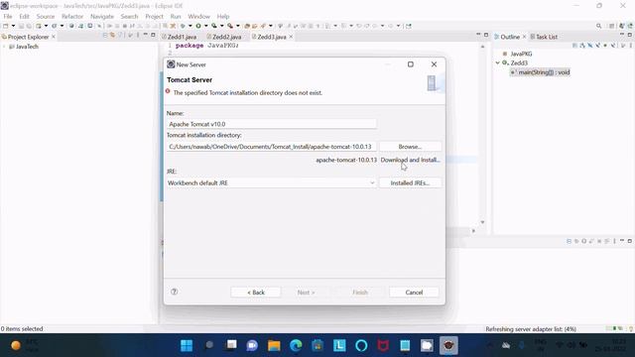Screen dimensions: 635x357
Task: Toggle Hide Static Members in Outline toolbar
Action: pyautogui.click(x=597, y=46)
